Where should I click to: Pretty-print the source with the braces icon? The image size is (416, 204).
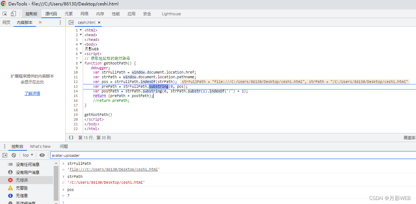(71, 137)
